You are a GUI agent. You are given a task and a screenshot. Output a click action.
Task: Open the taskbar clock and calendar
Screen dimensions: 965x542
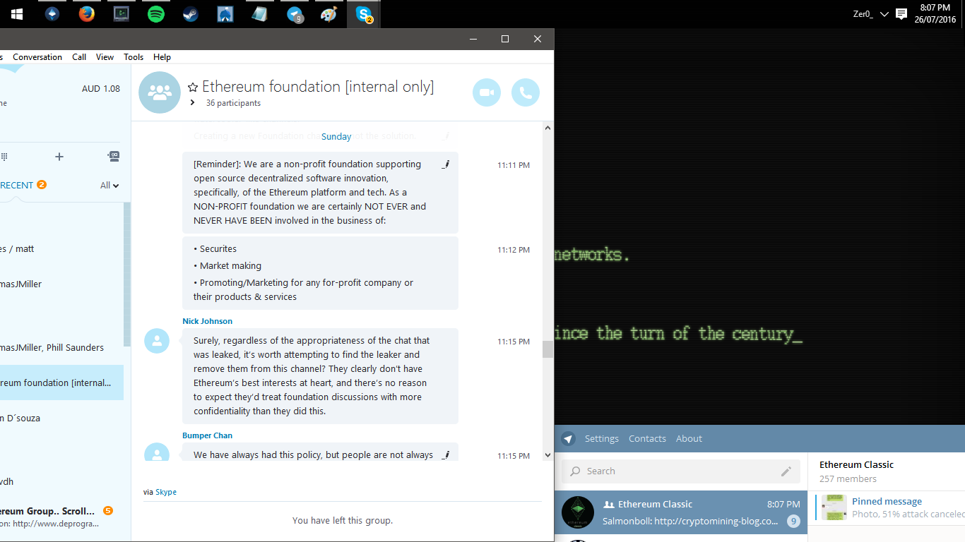[x=935, y=14]
